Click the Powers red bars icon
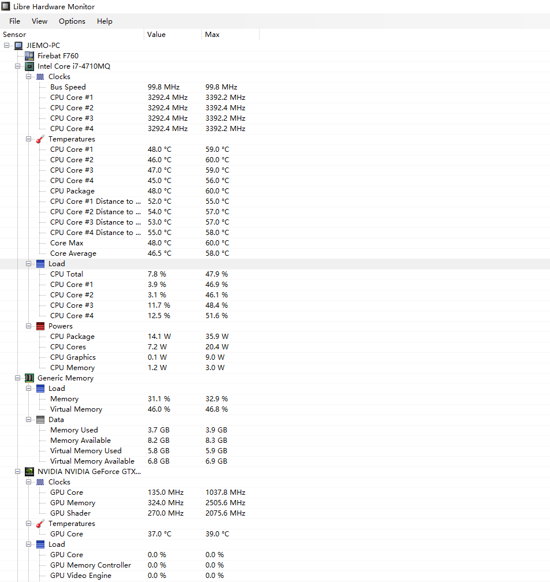This screenshot has height=582, width=550. coord(40,326)
